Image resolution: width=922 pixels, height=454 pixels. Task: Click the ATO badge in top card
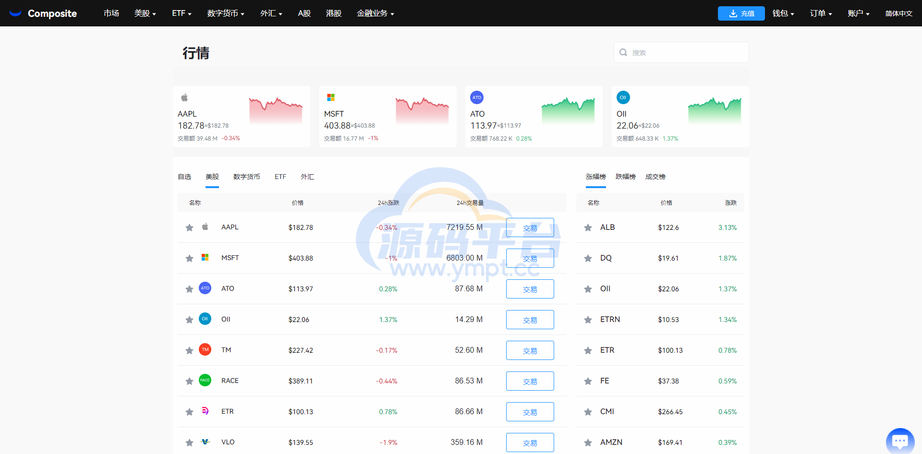point(477,97)
